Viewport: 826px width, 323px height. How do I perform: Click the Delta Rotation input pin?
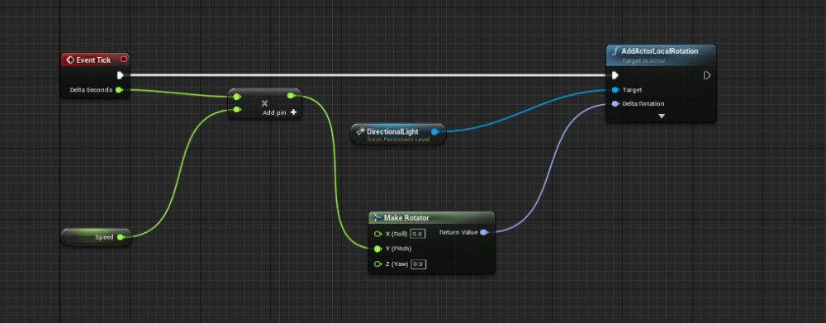[x=615, y=104]
